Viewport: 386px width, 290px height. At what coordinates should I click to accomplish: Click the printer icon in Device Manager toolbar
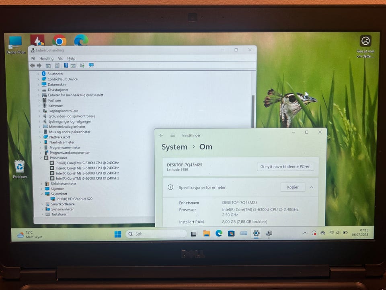point(82,65)
